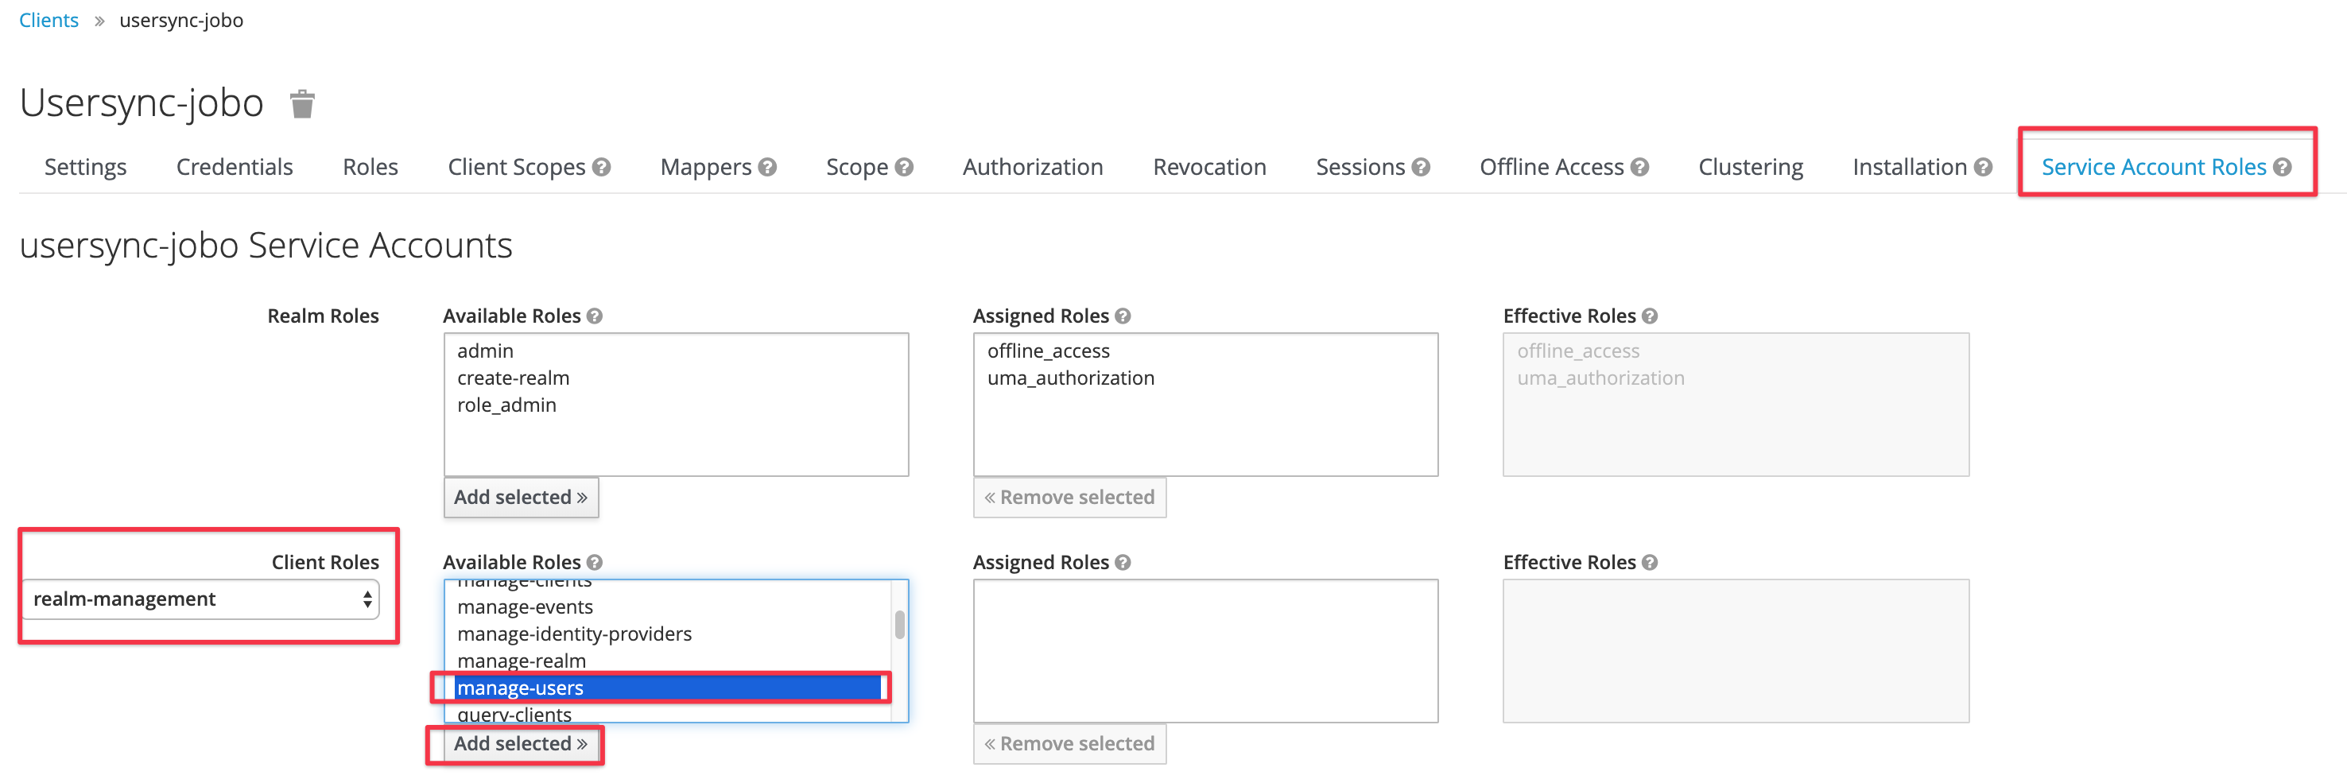The image size is (2347, 779).
Task: Click Remove selected under Realm Assigned Roles
Action: 1069,498
